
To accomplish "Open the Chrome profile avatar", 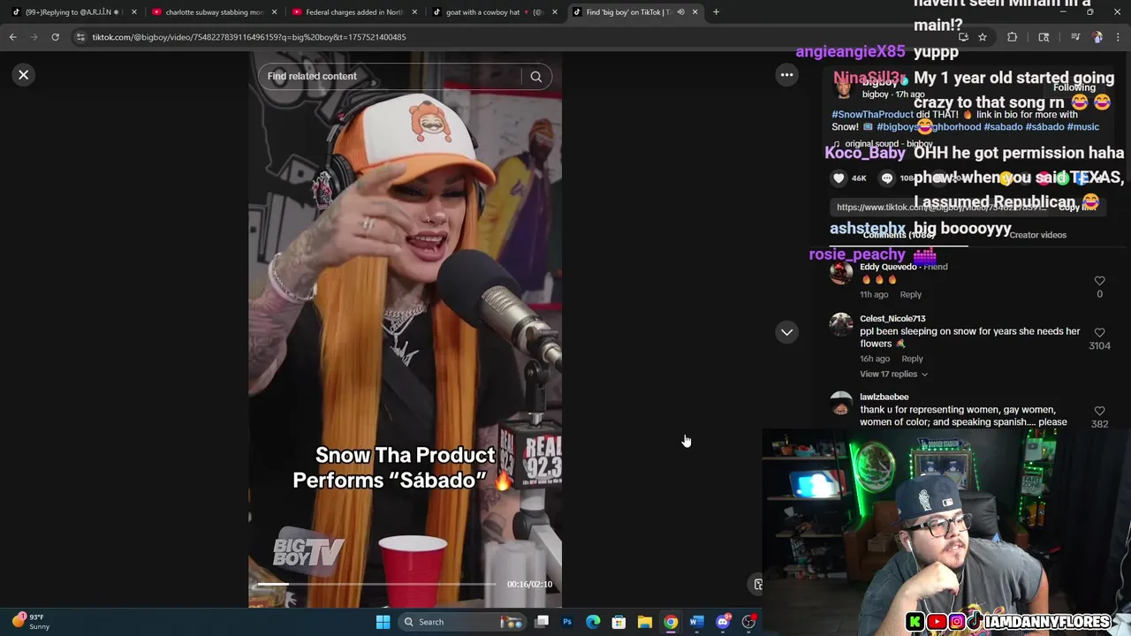I will [1097, 37].
